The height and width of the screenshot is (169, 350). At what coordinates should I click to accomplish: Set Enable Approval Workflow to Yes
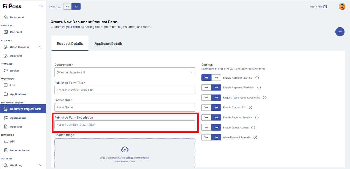click(206, 88)
